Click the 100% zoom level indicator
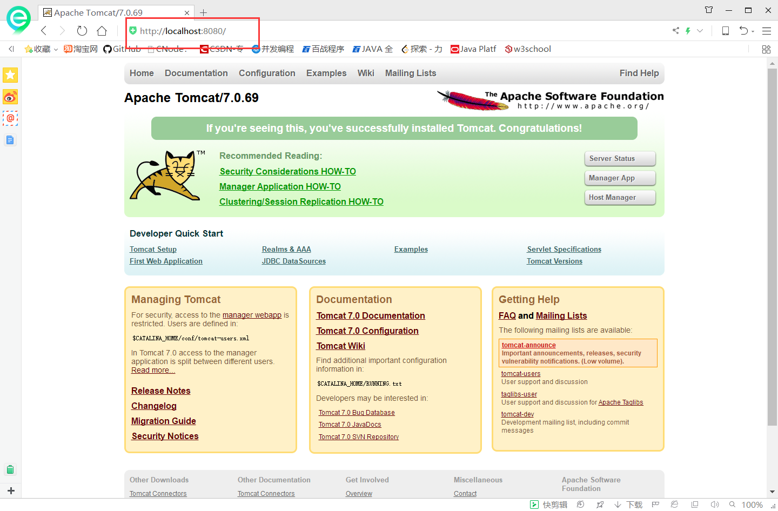 [752, 505]
